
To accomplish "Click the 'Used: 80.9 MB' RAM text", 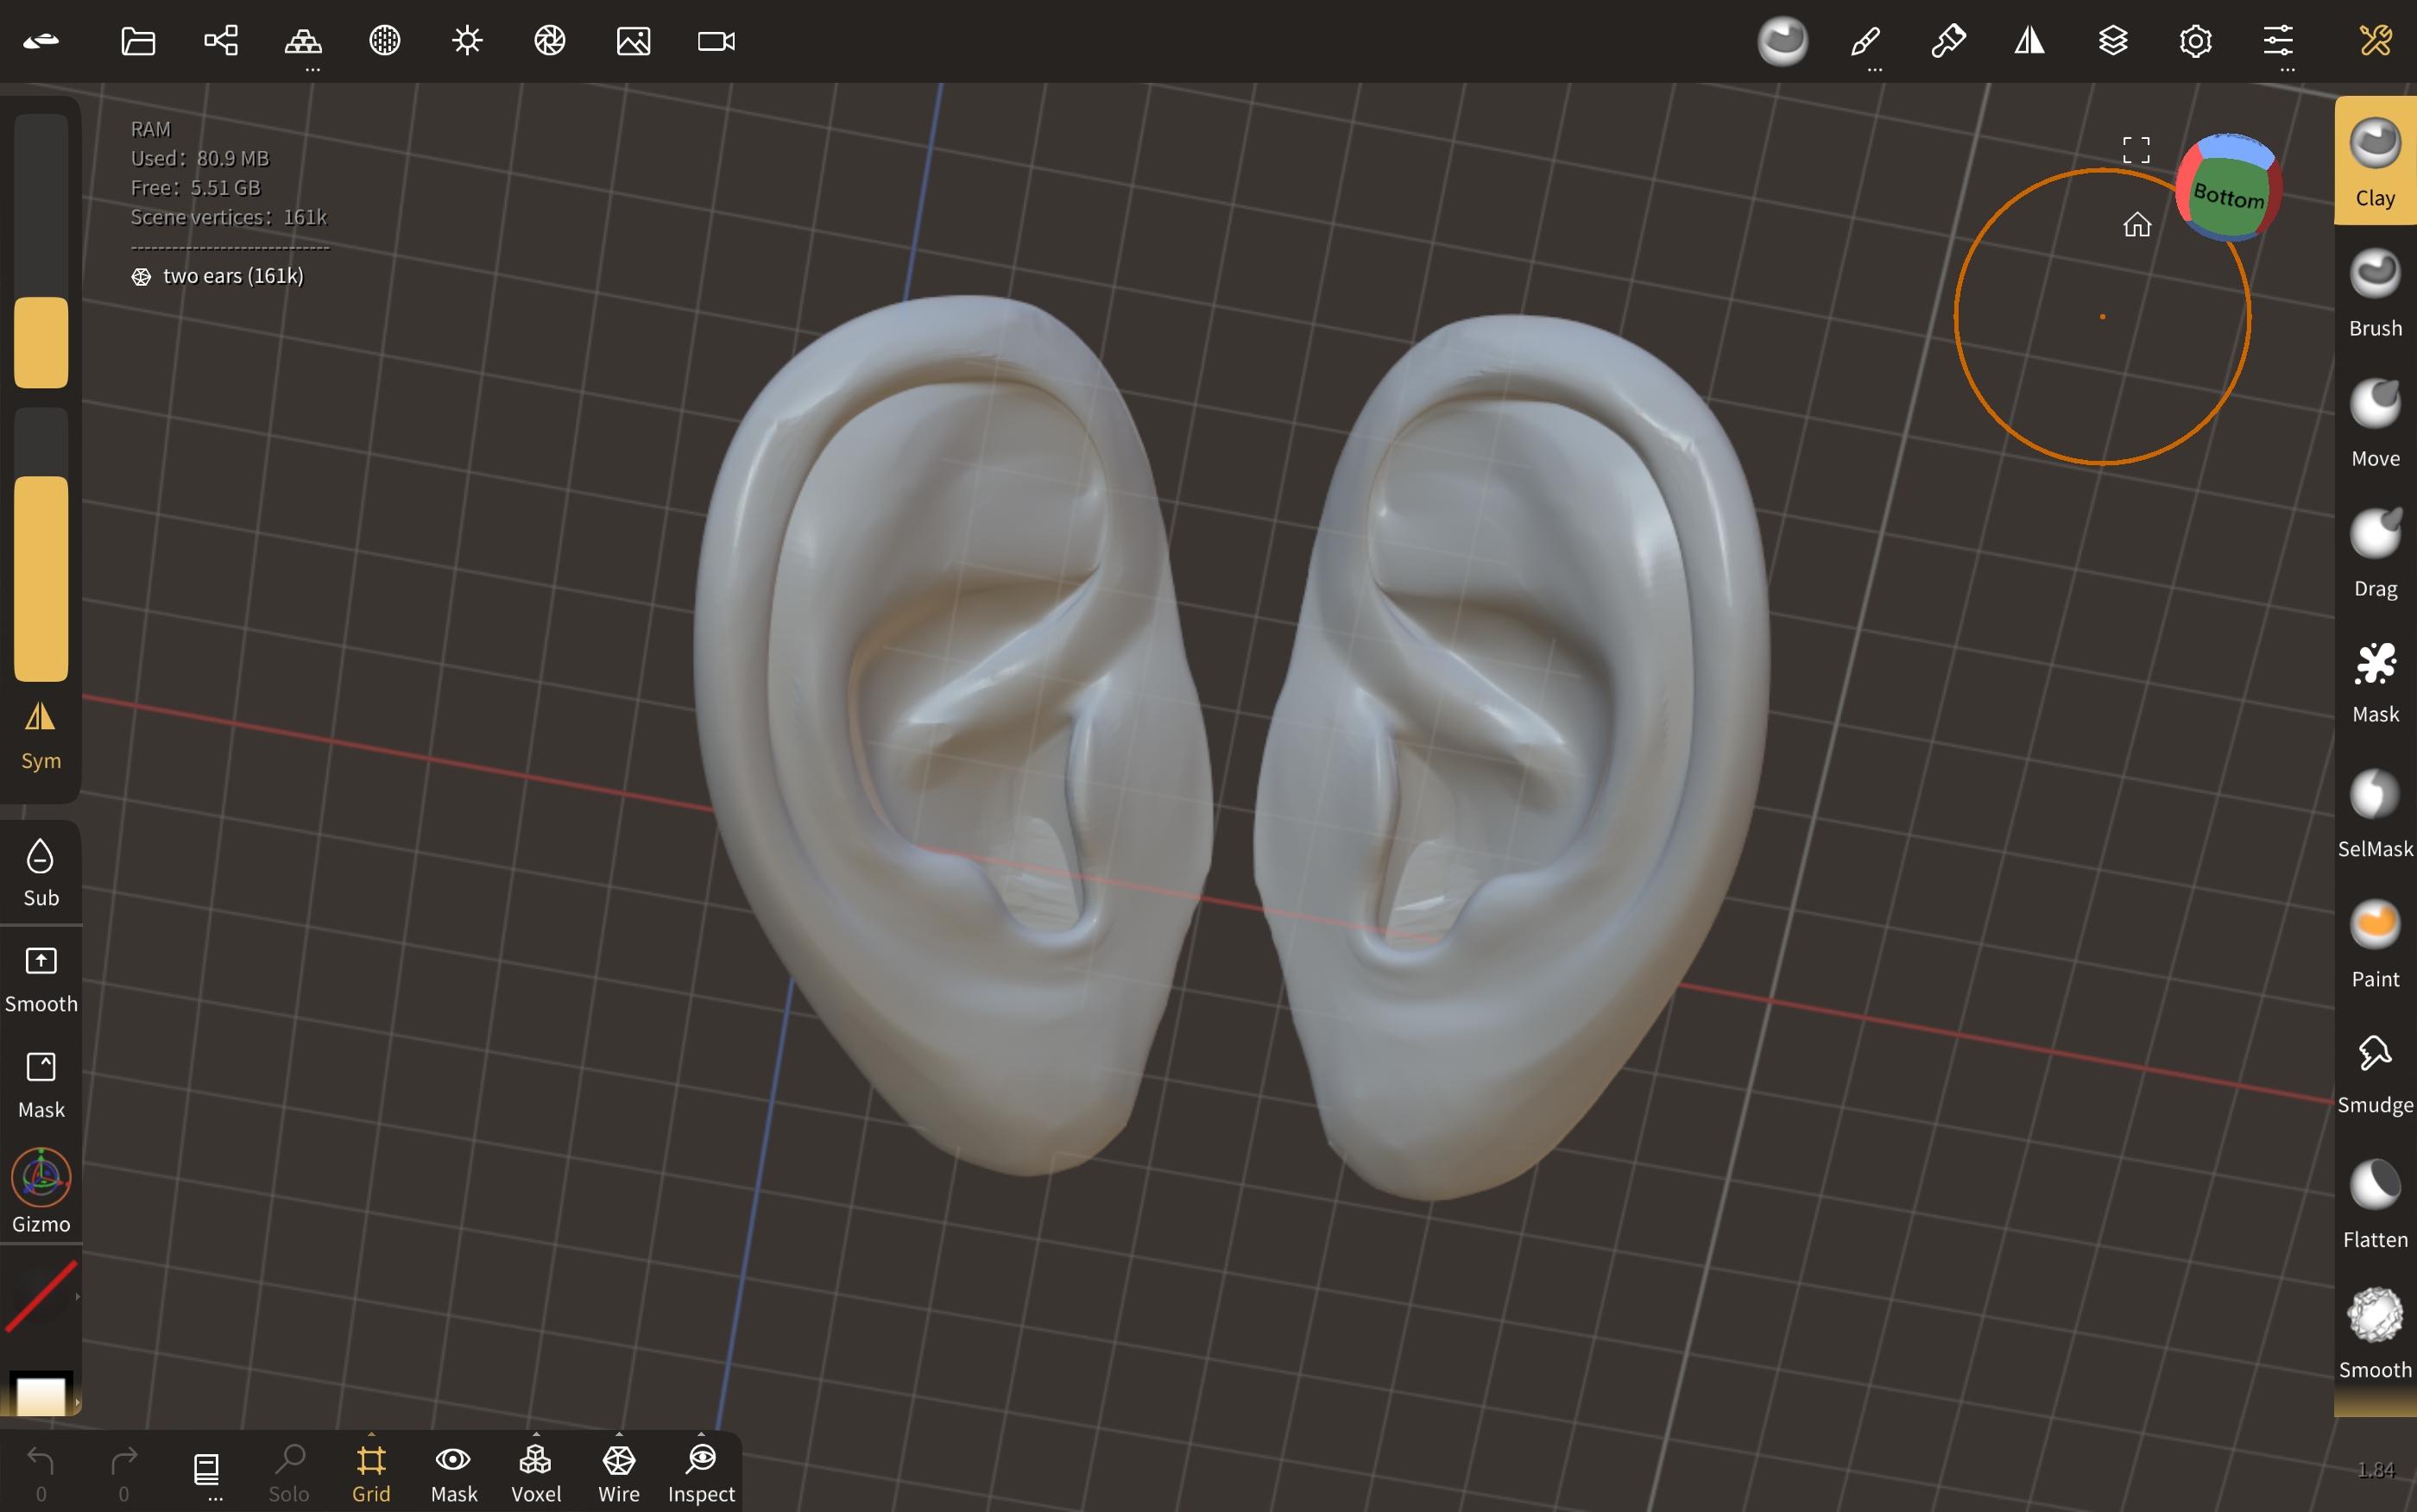I will 200,158.
